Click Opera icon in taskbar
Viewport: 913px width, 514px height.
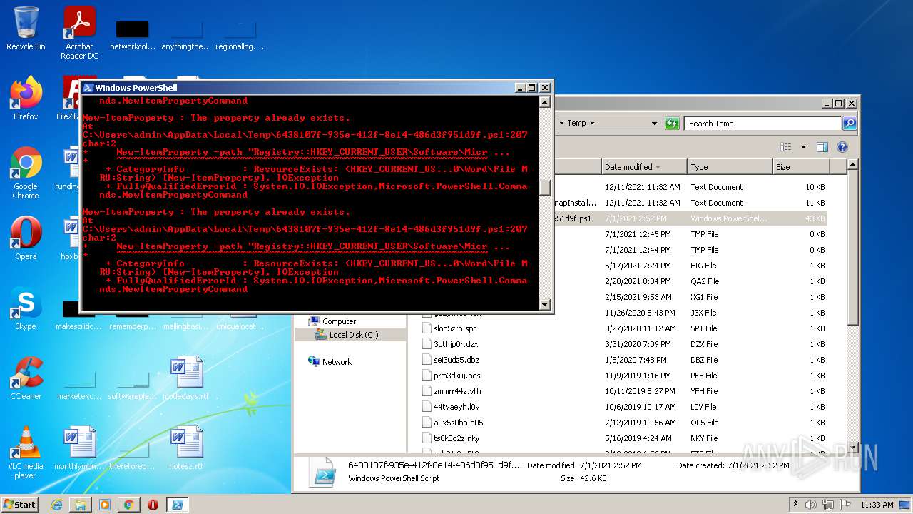153,505
